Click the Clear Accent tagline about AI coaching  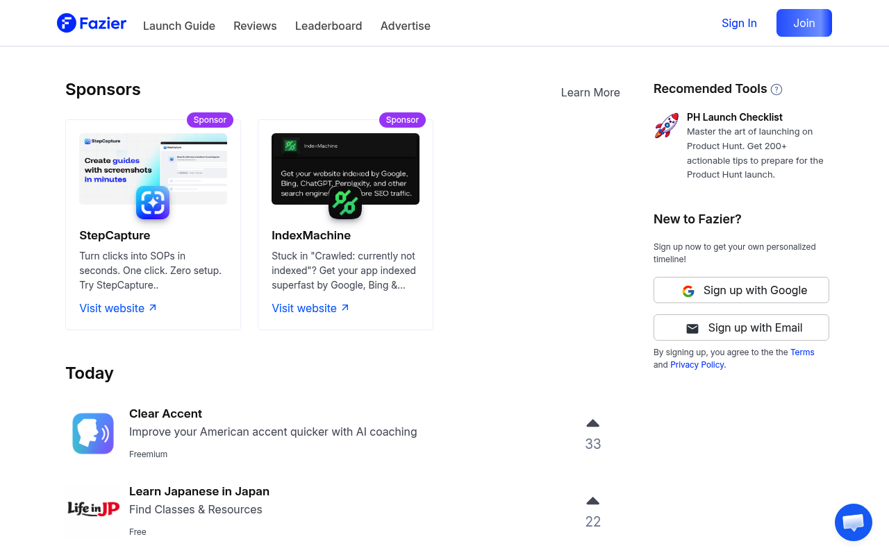click(273, 432)
